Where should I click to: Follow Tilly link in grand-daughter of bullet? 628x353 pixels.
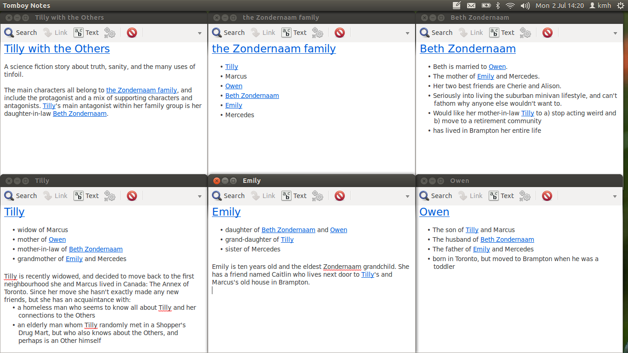[287, 239]
